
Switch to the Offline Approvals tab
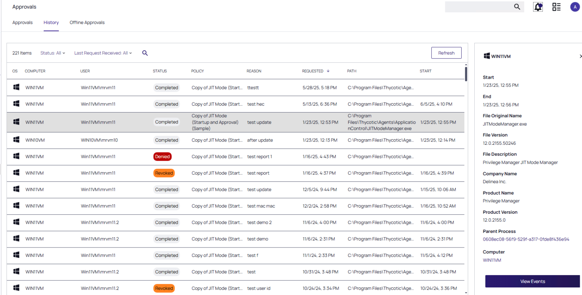pyautogui.click(x=87, y=22)
